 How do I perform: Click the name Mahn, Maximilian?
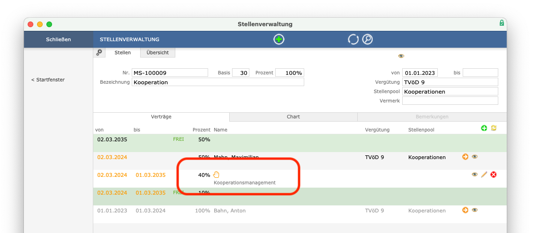coord(236,157)
